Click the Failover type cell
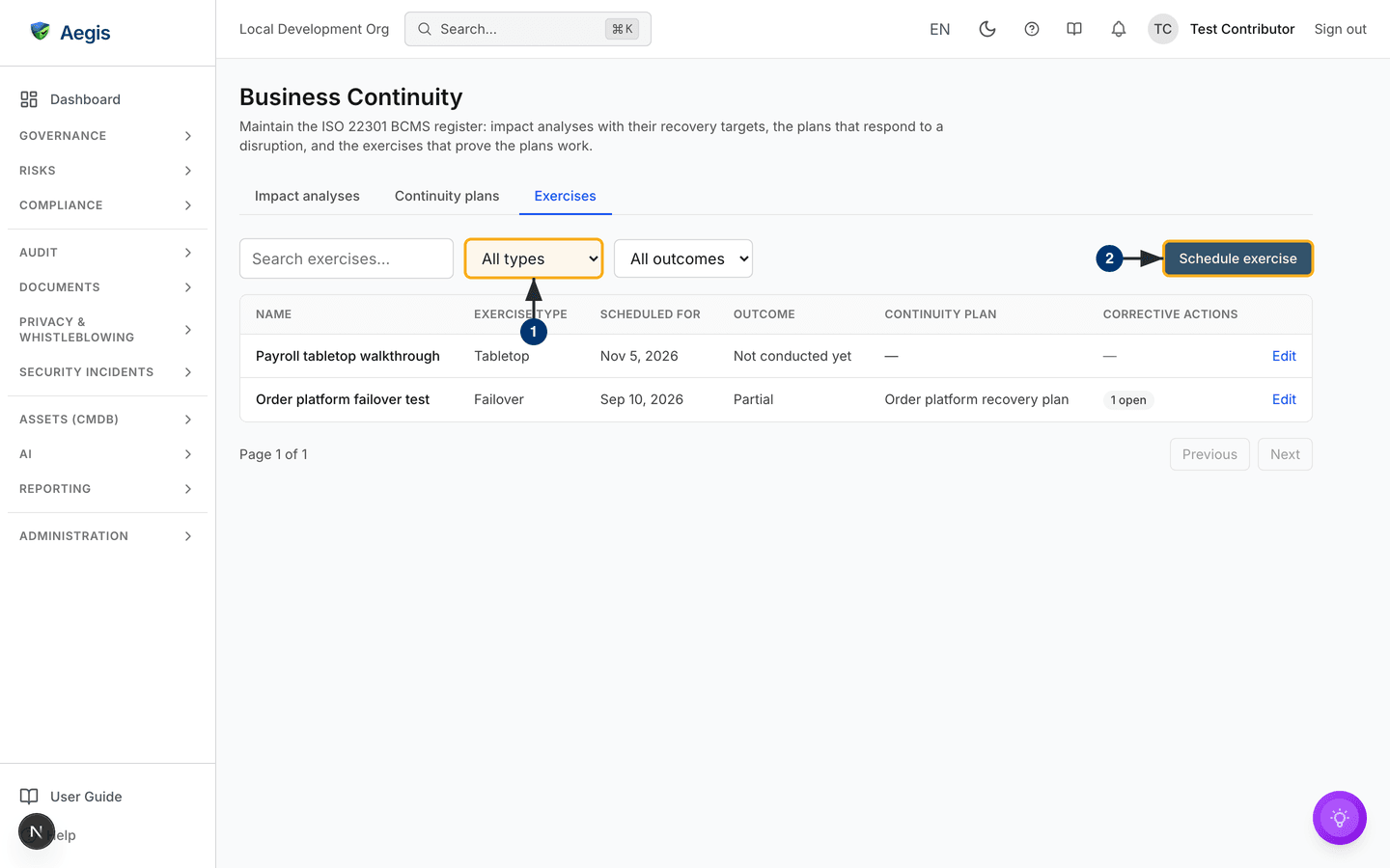Viewport: 1390px width, 868px height. (x=499, y=399)
